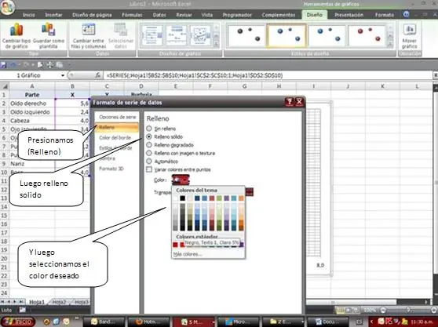The image size is (438, 327).
Task: Switch to the Presentación ribbon tab
Action: click(x=349, y=15)
